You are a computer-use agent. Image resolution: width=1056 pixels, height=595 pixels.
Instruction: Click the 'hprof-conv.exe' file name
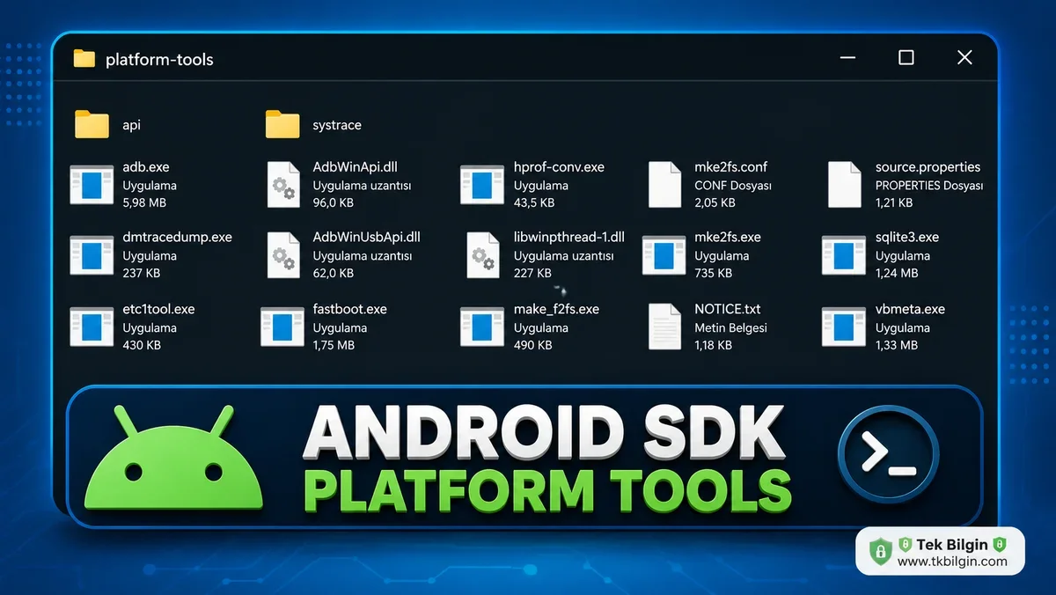click(559, 167)
